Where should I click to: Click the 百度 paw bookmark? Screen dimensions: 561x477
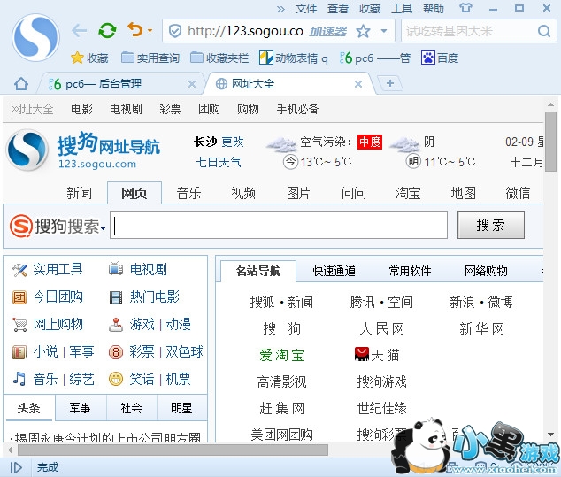(x=440, y=58)
